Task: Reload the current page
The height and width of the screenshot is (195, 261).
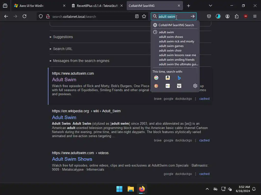Action: (x=24, y=16)
